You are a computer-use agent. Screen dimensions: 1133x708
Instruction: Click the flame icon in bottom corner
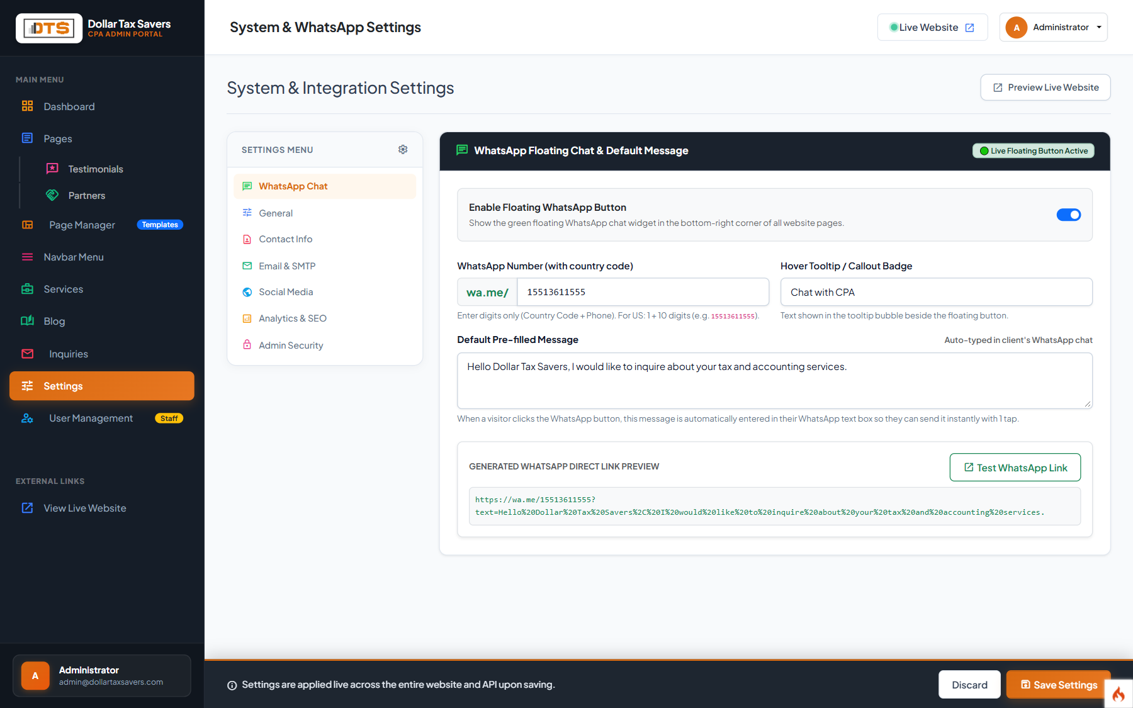(x=1119, y=694)
